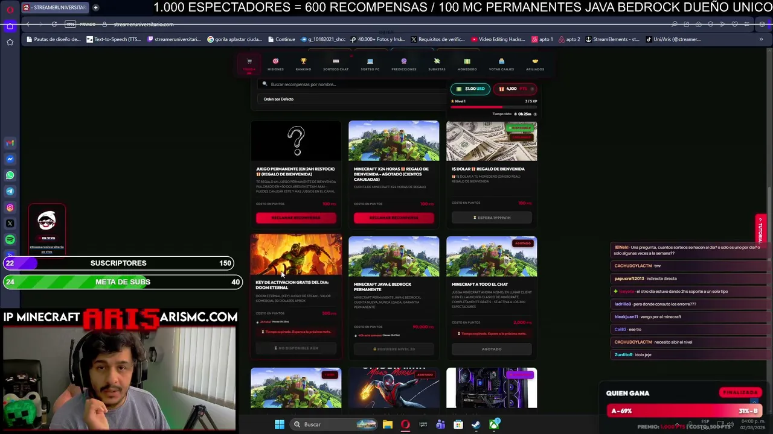Click the 4,100 PTS points pill
The width and height of the screenshot is (773, 434).
[515, 89]
